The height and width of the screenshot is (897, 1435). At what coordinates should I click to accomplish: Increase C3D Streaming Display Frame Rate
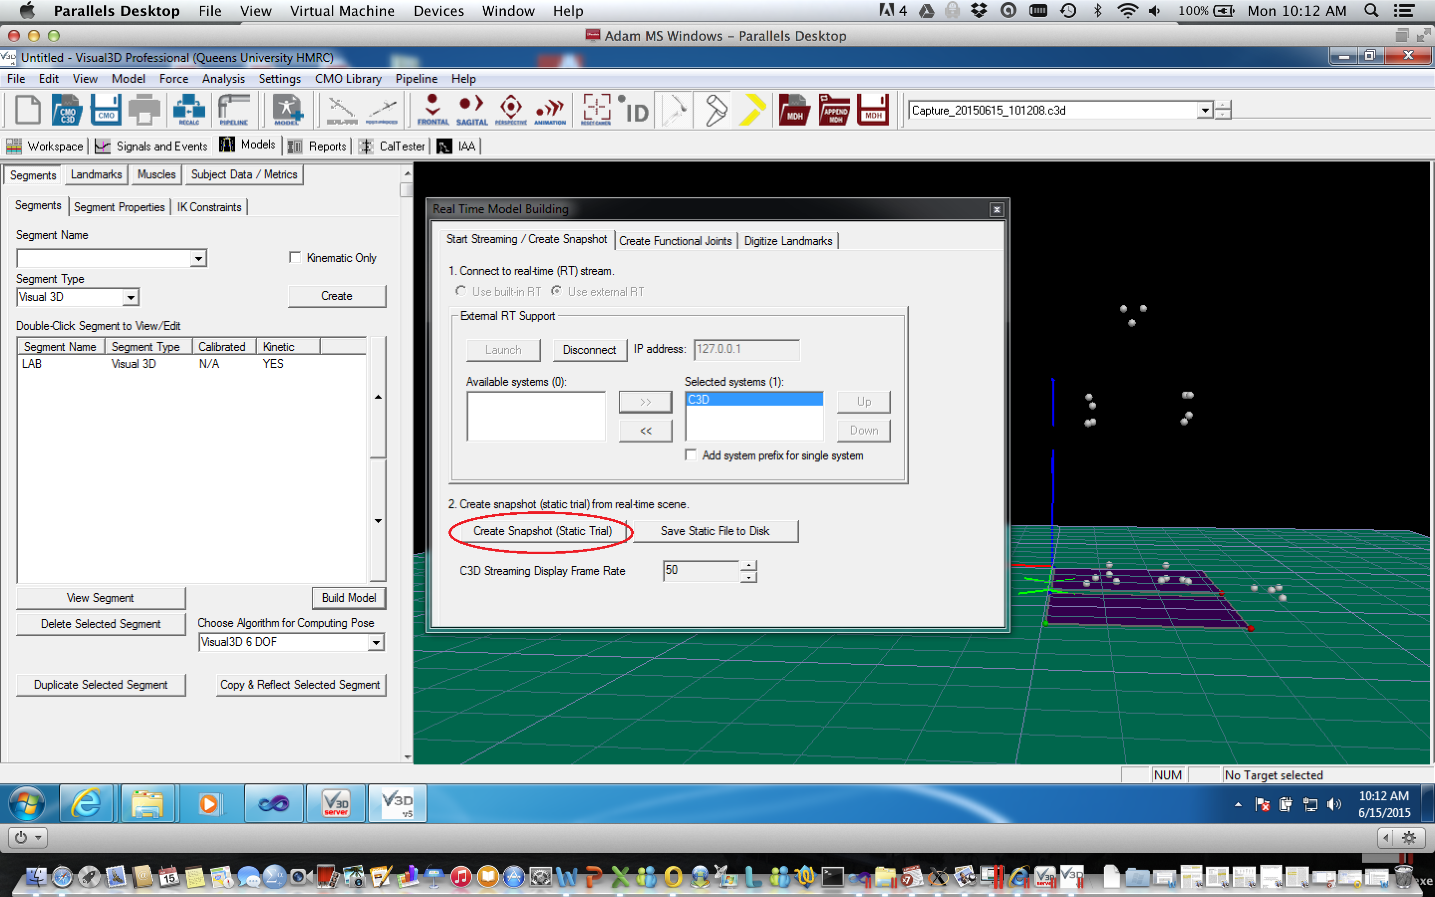pos(749,566)
